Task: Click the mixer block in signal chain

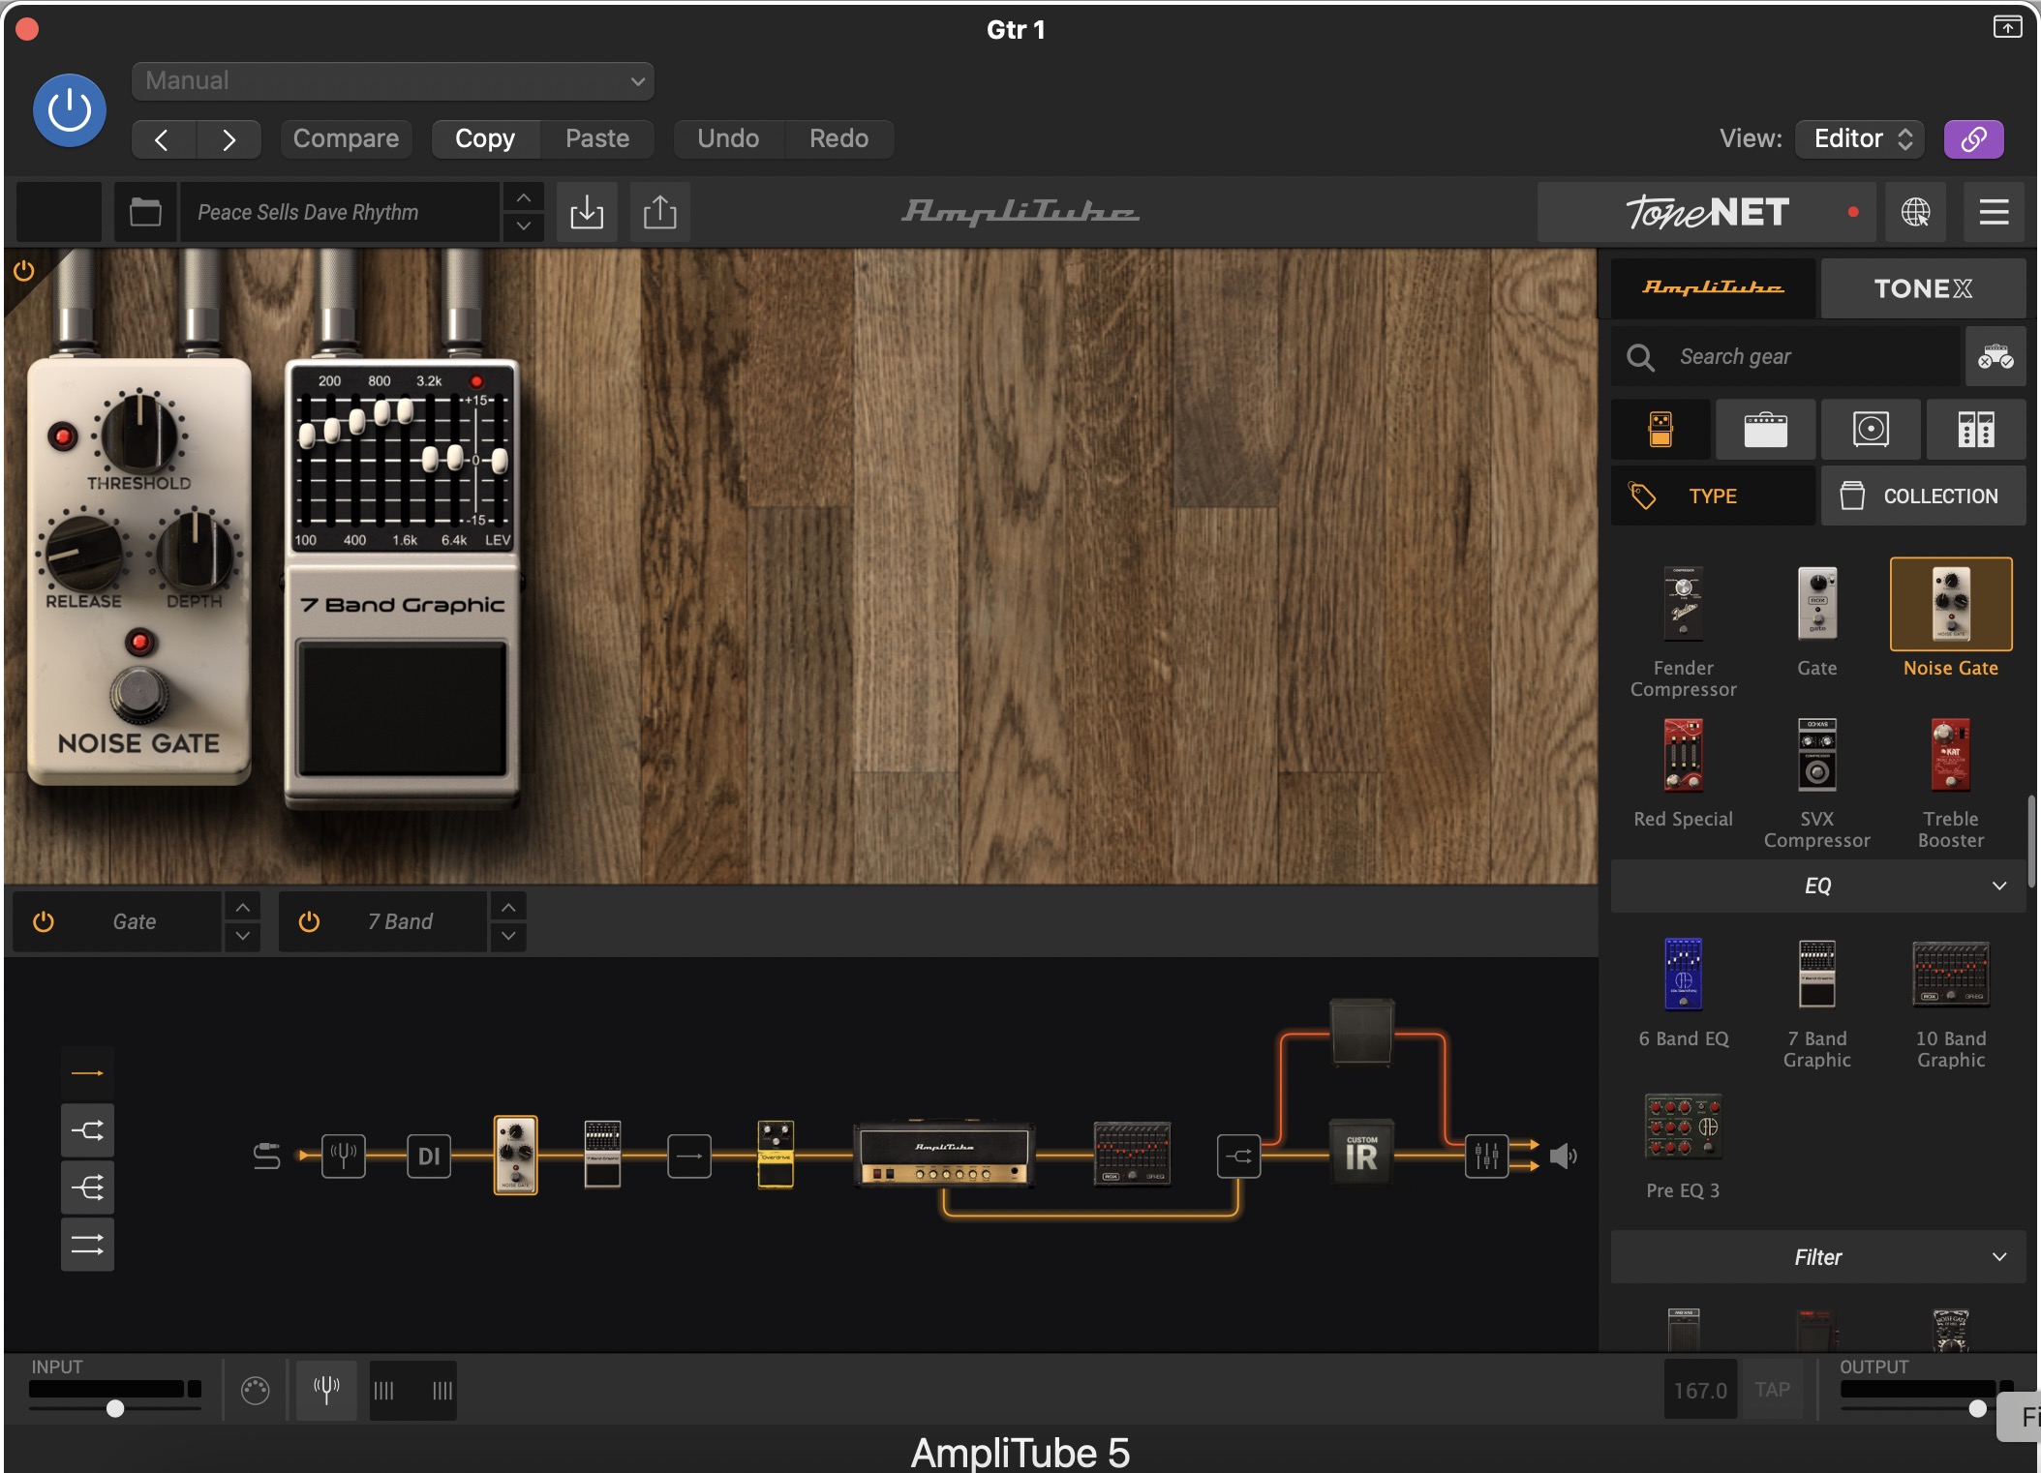Action: pos(1486,1155)
